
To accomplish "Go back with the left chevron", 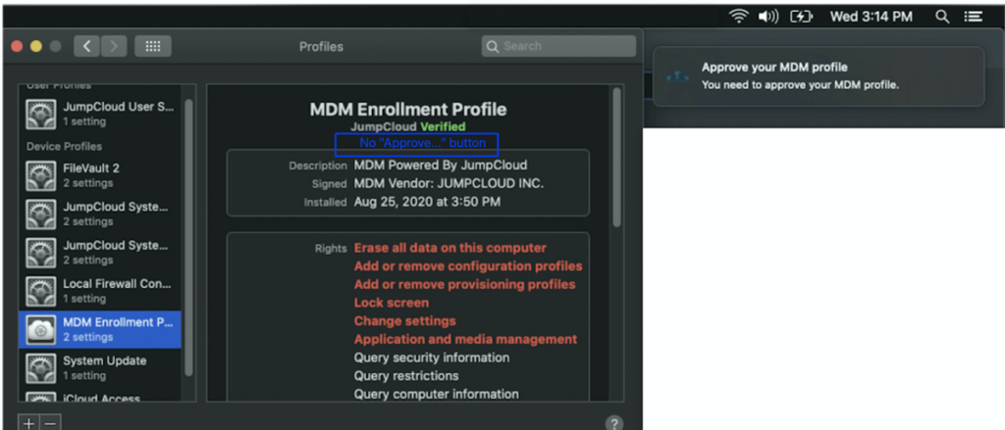I will pyautogui.click(x=86, y=46).
